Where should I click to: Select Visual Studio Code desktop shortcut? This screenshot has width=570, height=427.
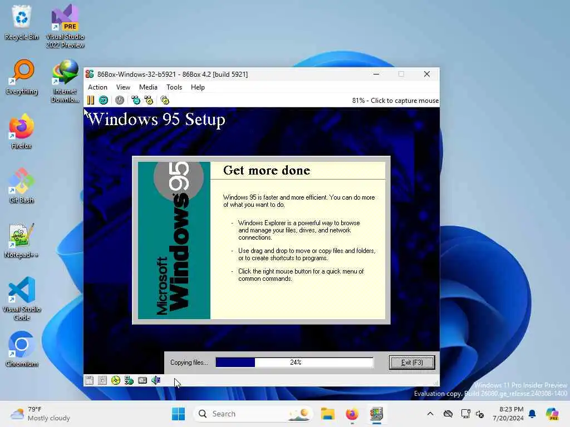click(x=22, y=299)
